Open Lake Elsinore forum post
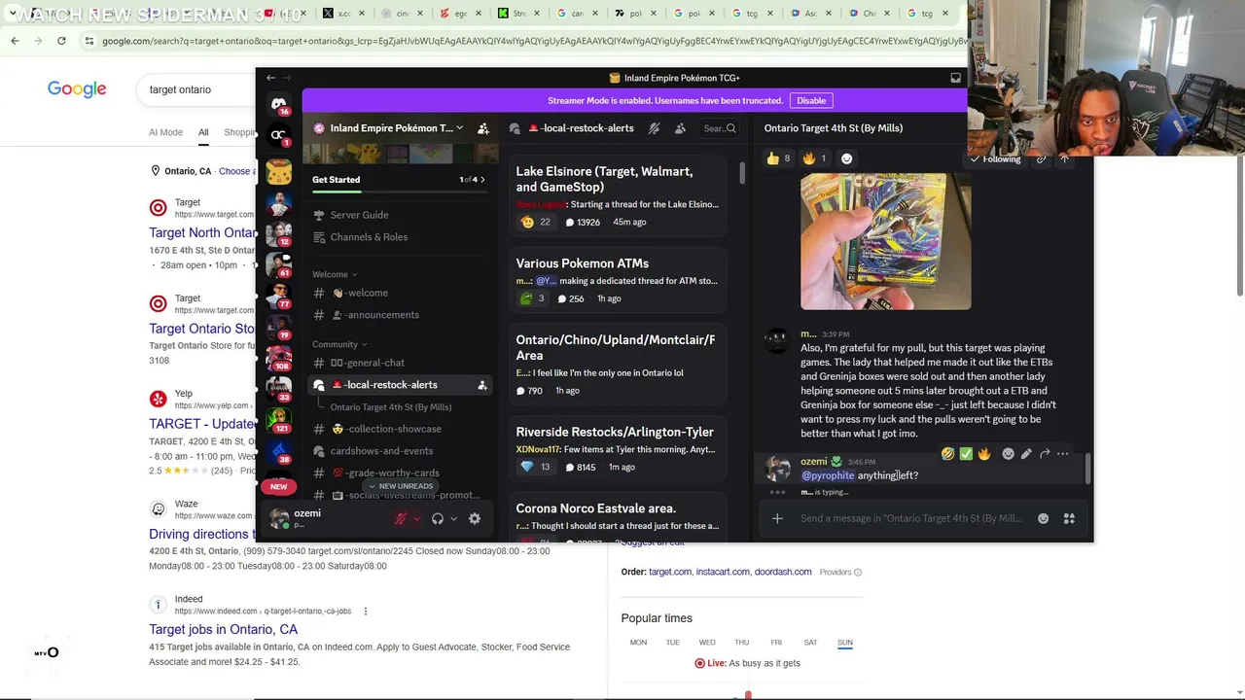The width and height of the screenshot is (1245, 700). tap(619, 196)
